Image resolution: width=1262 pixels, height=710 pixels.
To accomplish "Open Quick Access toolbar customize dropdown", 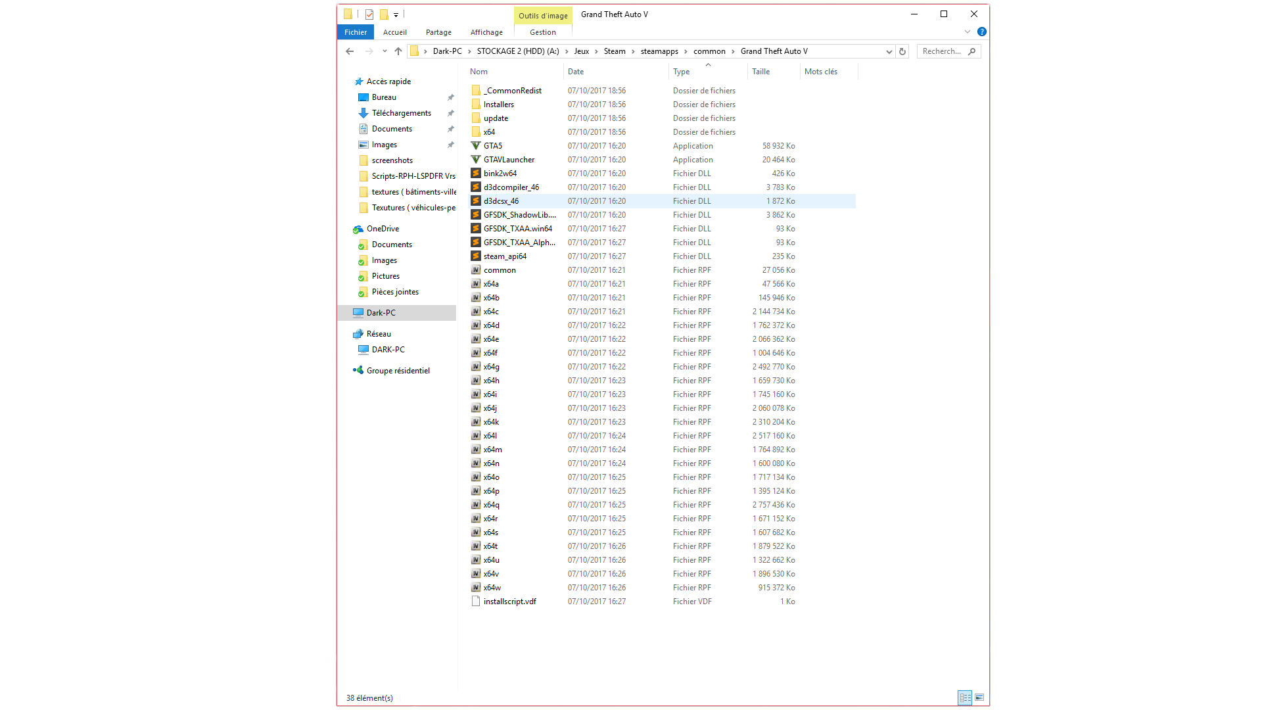I will [396, 14].
